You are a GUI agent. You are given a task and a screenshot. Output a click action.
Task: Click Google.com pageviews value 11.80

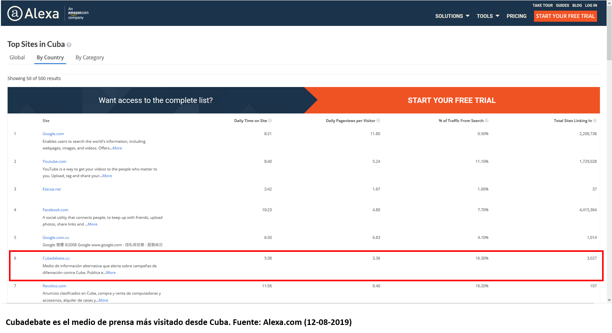(375, 134)
